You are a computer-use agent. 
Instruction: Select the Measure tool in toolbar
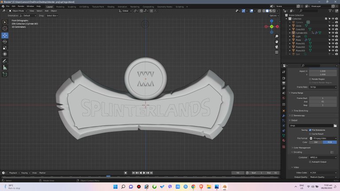pyautogui.click(x=5, y=68)
